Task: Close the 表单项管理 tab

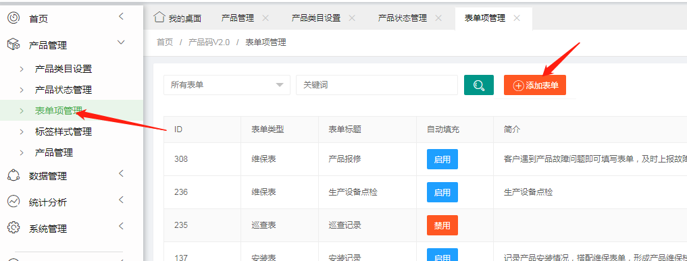Action: [x=517, y=18]
